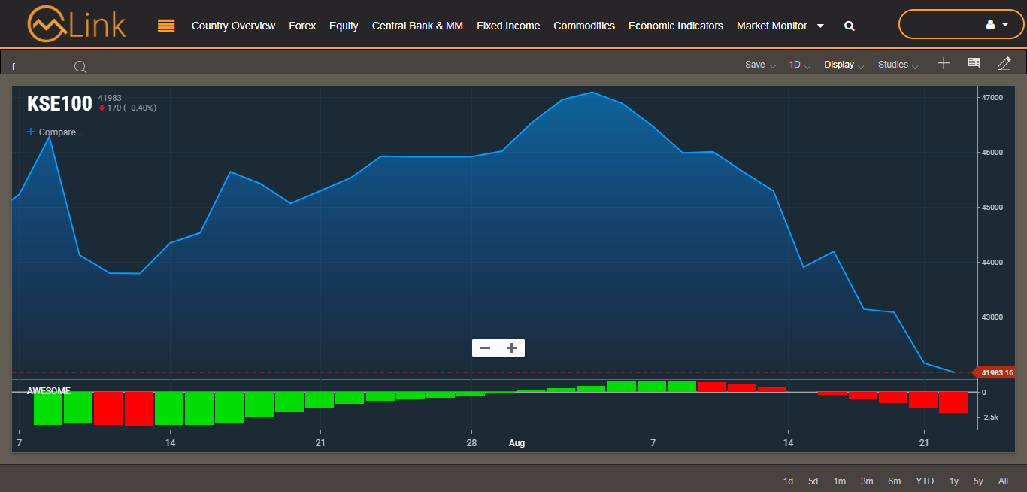Open the Equity menu
This screenshot has height=492, width=1027.
pyautogui.click(x=344, y=26)
